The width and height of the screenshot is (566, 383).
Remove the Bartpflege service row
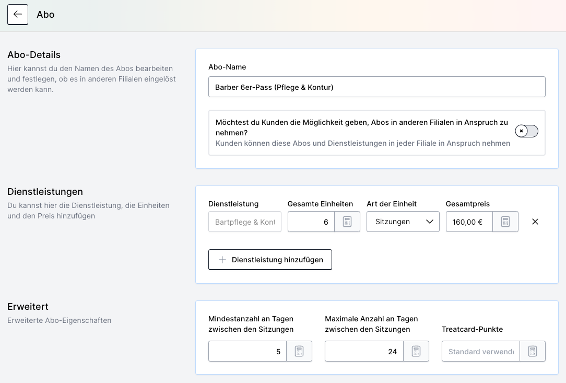pyautogui.click(x=535, y=222)
